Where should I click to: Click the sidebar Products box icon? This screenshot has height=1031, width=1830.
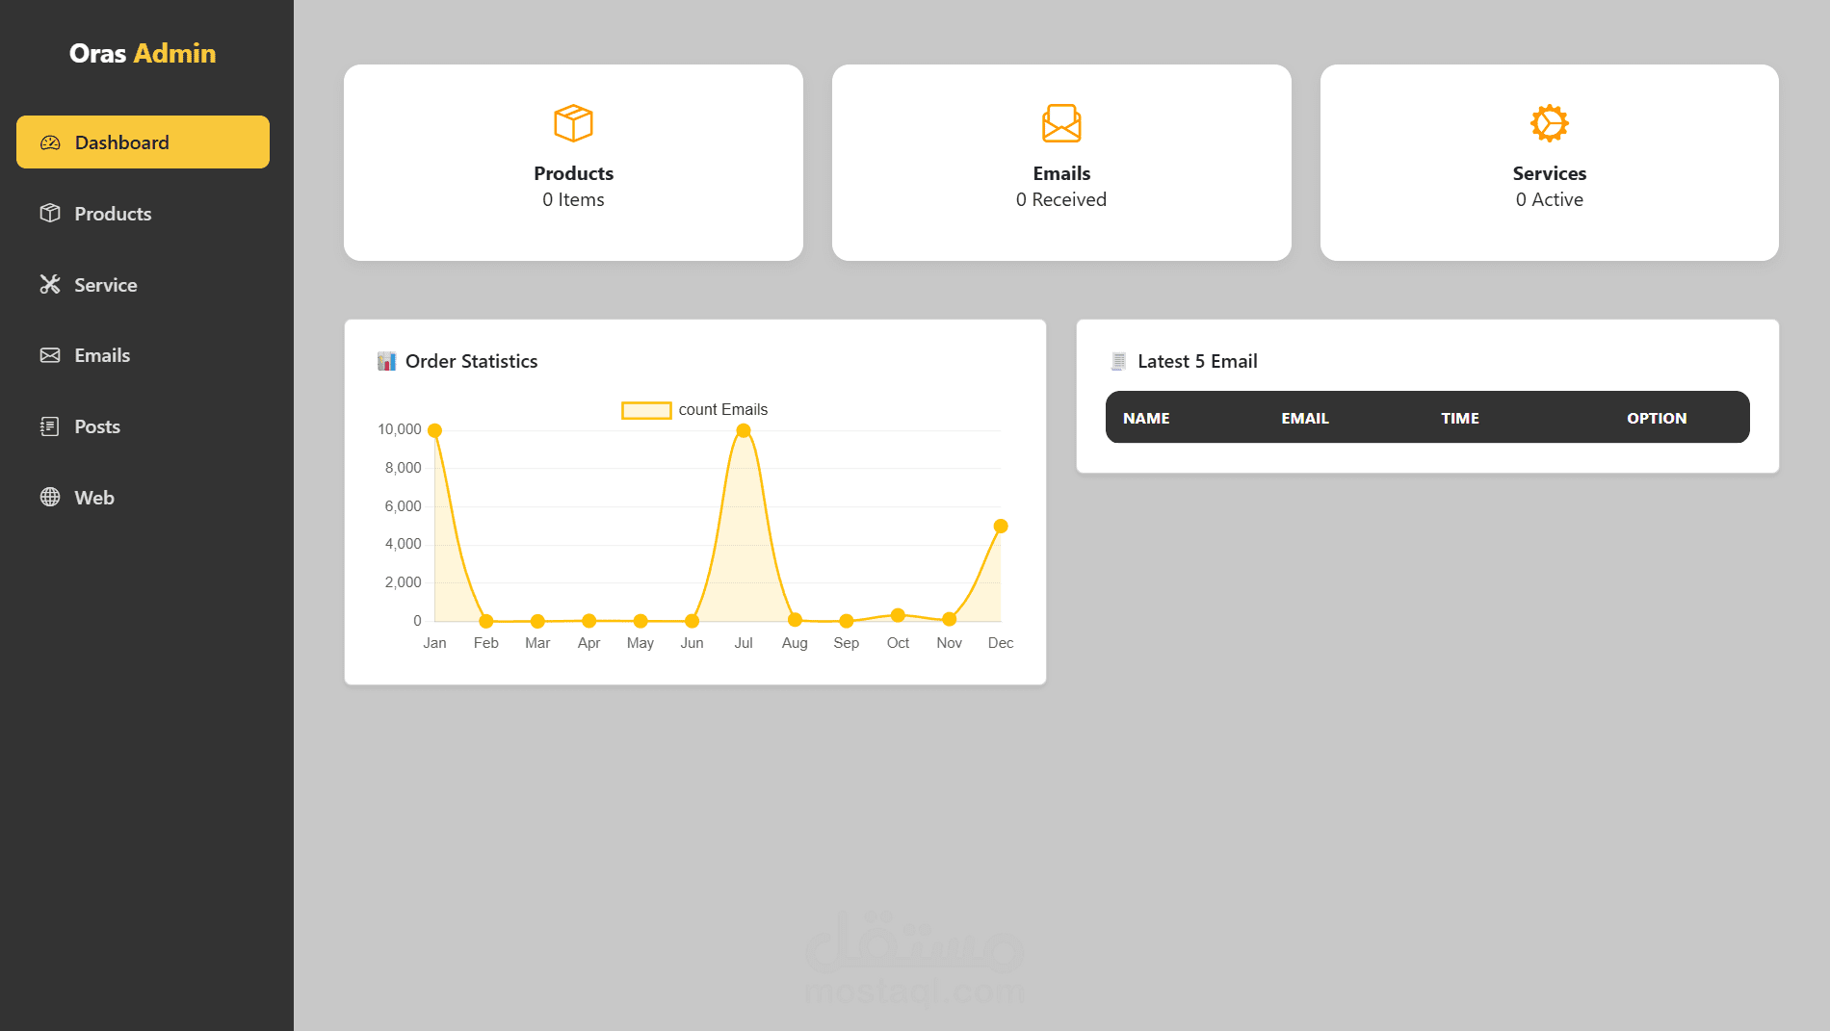click(50, 214)
